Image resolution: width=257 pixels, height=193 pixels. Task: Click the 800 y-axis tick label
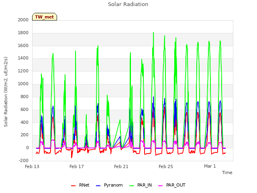(24, 96)
